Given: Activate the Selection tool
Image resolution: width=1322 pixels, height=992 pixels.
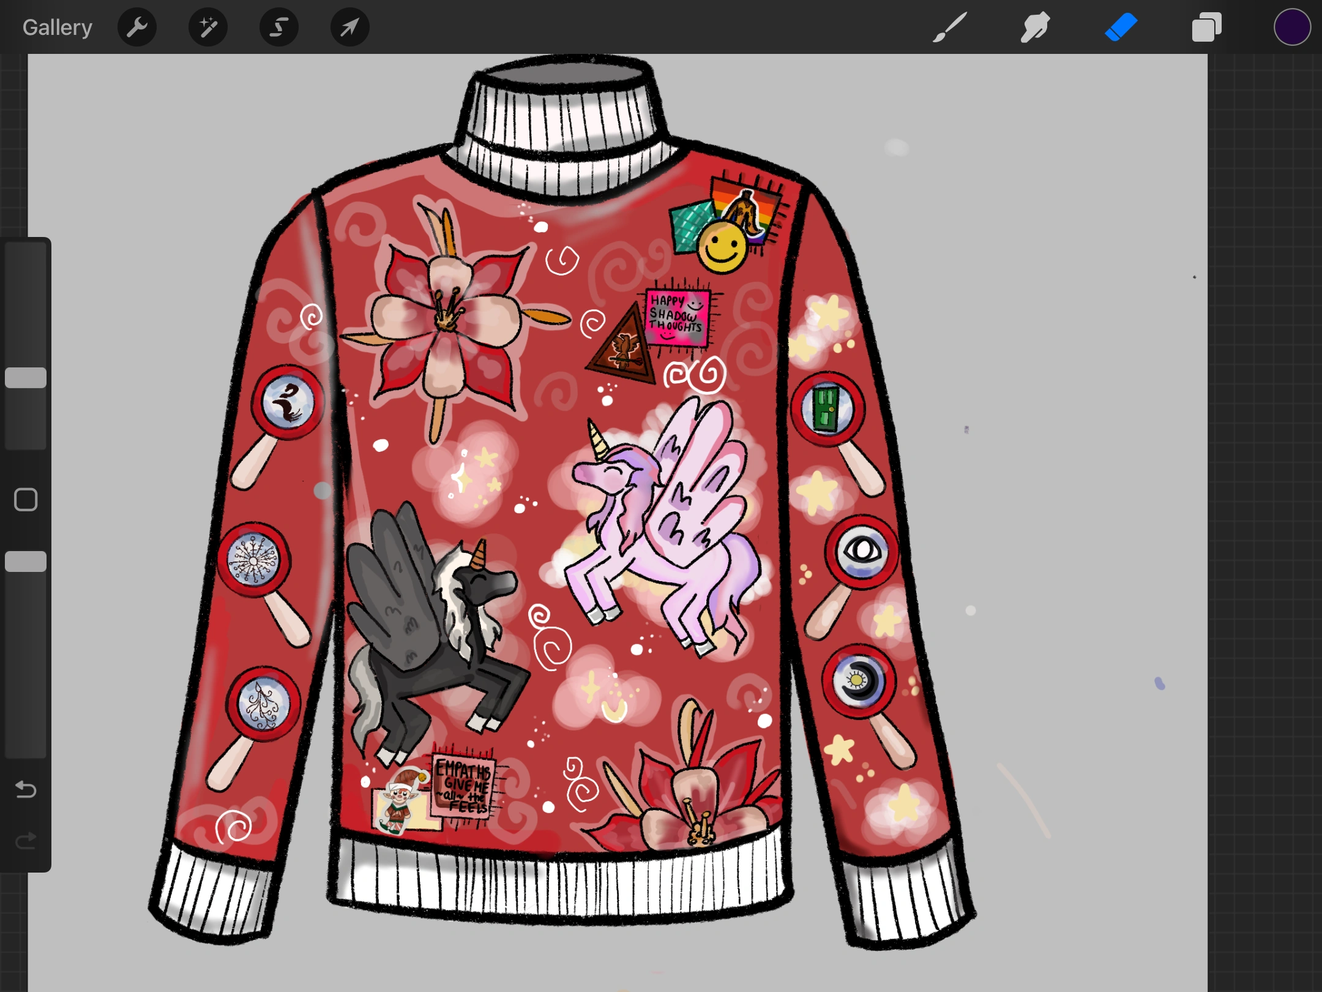Looking at the screenshot, I should [x=278, y=27].
